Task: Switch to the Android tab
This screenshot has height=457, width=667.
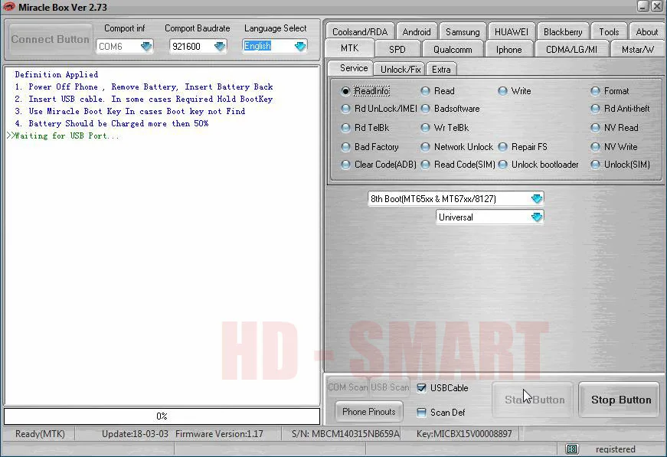Action: (417, 32)
